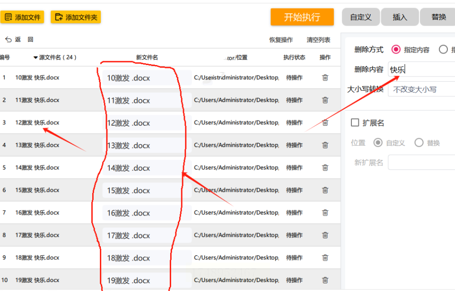Switch to the 自定义 tab
455x291 pixels.
click(x=361, y=17)
